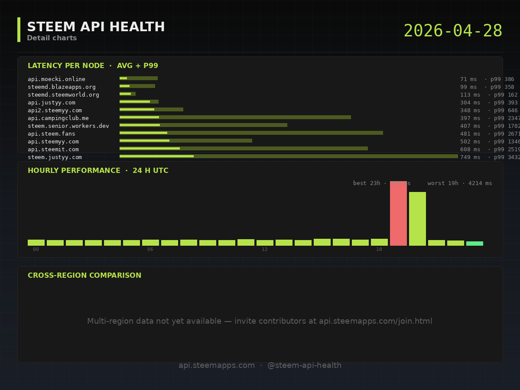Click the green 23h best-hour bar
Image resolution: width=520 pixels, height=390 pixels.
(474, 244)
